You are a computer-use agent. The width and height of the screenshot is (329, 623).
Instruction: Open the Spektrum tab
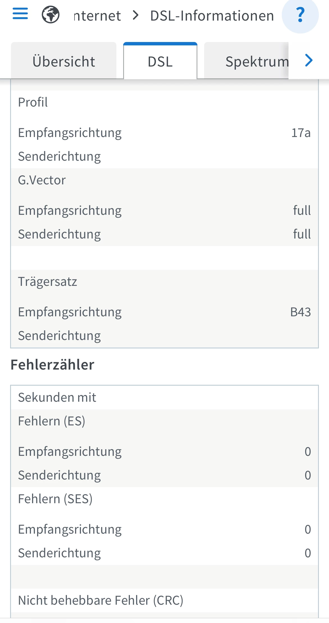coord(257,61)
